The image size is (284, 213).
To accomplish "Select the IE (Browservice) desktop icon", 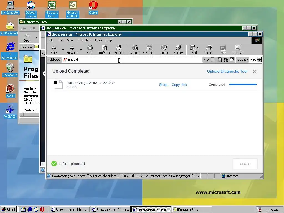I will coord(10,51).
